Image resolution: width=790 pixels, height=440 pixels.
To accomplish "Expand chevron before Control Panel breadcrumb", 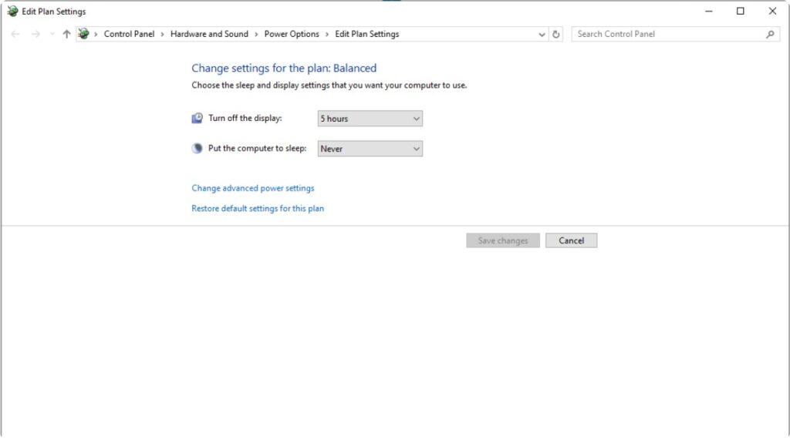I will coord(96,34).
